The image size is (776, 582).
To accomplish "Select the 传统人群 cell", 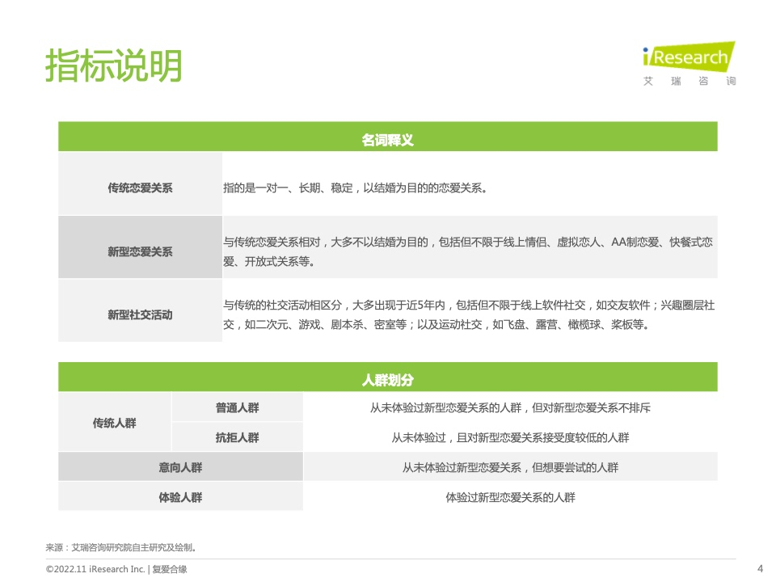I will point(114,422).
